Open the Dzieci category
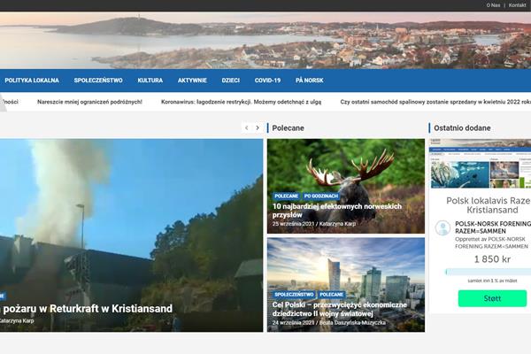Image resolution: width=531 pixels, height=354 pixels. tap(231, 81)
